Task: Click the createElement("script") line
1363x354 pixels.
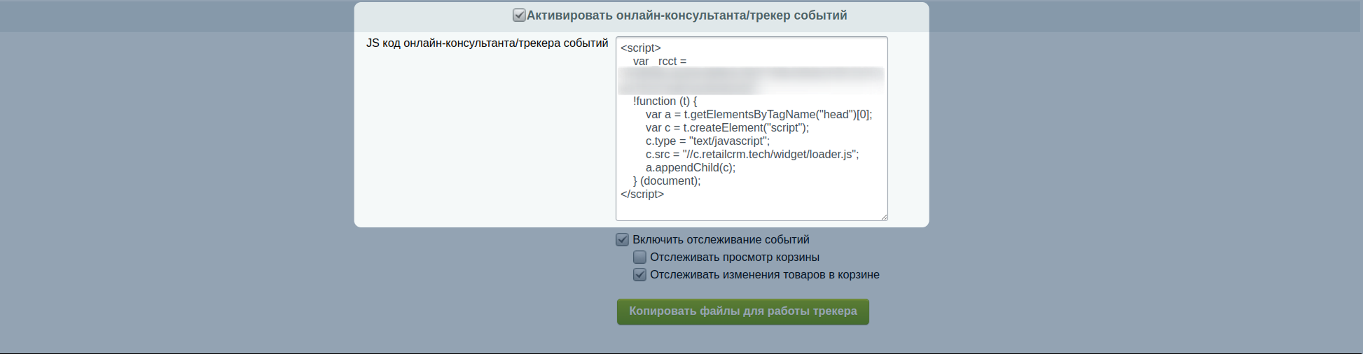Action: coord(727,128)
